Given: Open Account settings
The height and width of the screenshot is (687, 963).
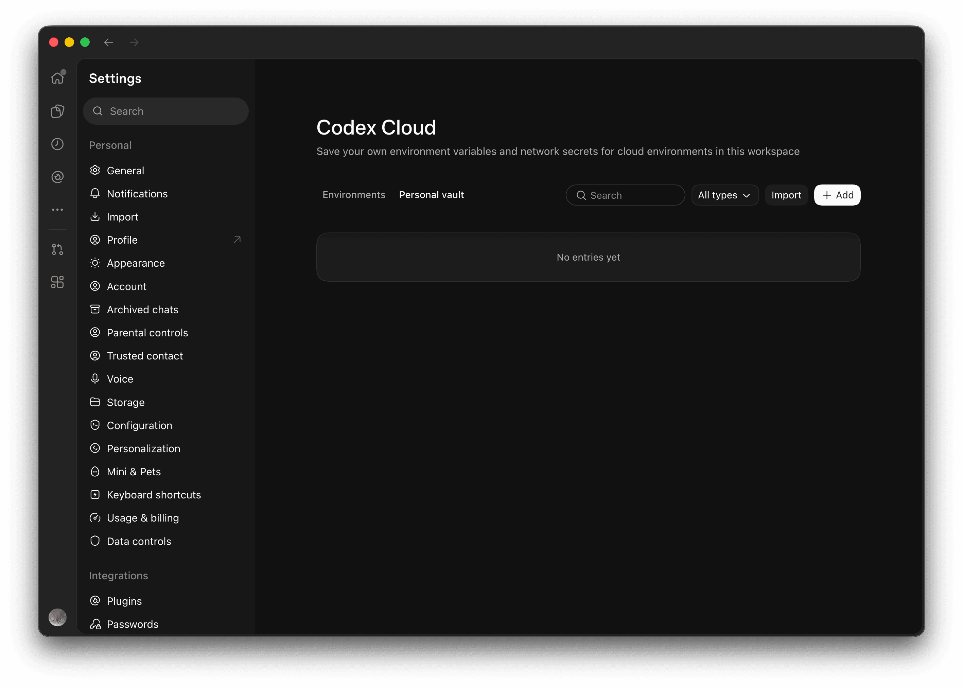Looking at the screenshot, I should (x=165, y=286).
